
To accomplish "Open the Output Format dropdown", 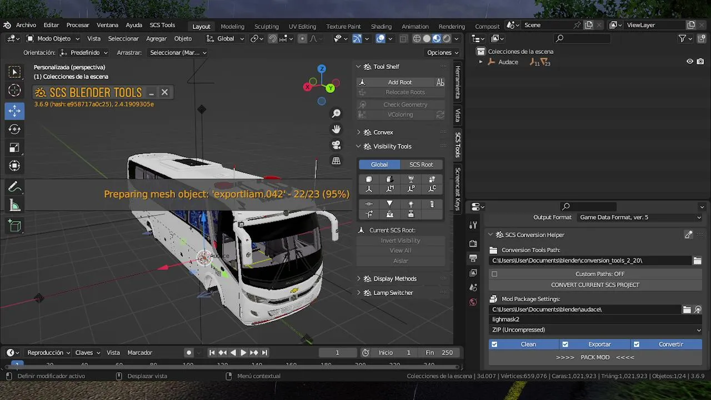I will point(640,217).
